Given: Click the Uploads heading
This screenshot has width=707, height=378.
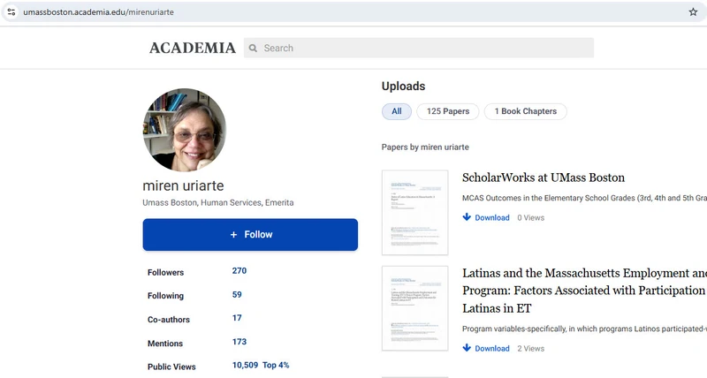Looking at the screenshot, I should tap(404, 86).
